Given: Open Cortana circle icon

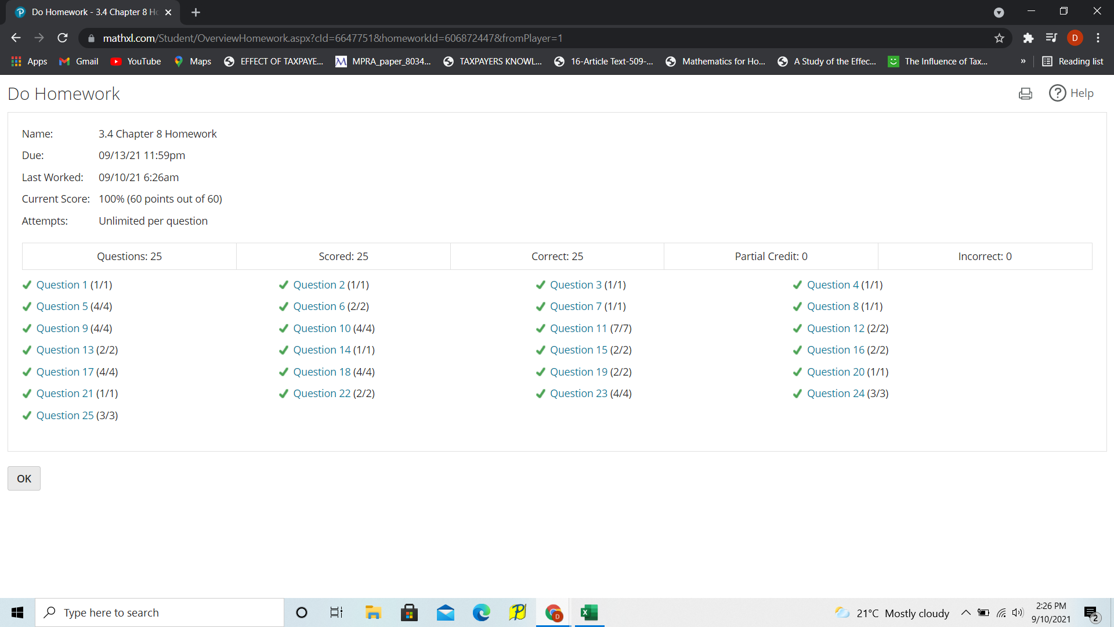Looking at the screenshot, I should point(301,612).
